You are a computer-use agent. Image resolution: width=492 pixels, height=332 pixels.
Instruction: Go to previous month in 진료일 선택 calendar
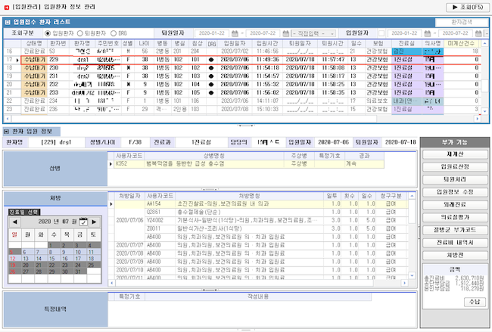15,222
